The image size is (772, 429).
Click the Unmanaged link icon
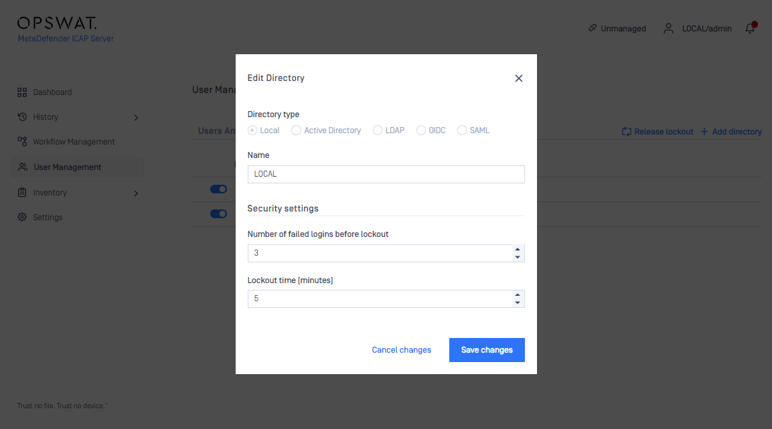click(x=593, y=28)
